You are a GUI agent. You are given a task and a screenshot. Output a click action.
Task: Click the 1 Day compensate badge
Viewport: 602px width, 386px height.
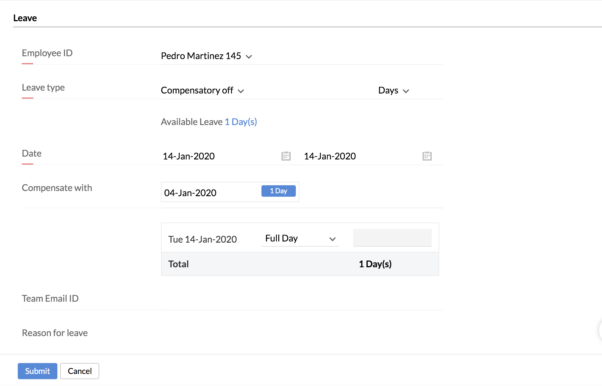pos(278,191)
